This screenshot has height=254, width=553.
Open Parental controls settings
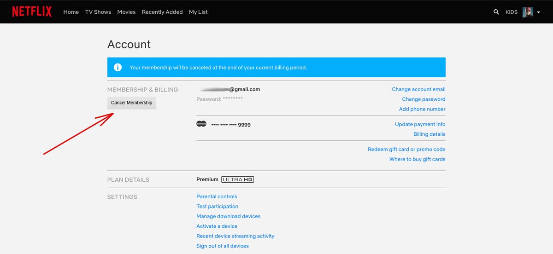[x=217, y=196]
